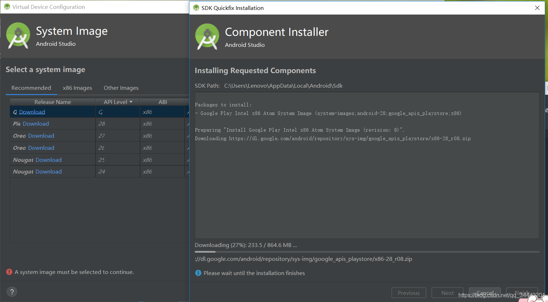This screenshot has height=302, width=548.
Task: Close the SDK Quickfix Installation dialog
Action: click(x=537, y=8)
